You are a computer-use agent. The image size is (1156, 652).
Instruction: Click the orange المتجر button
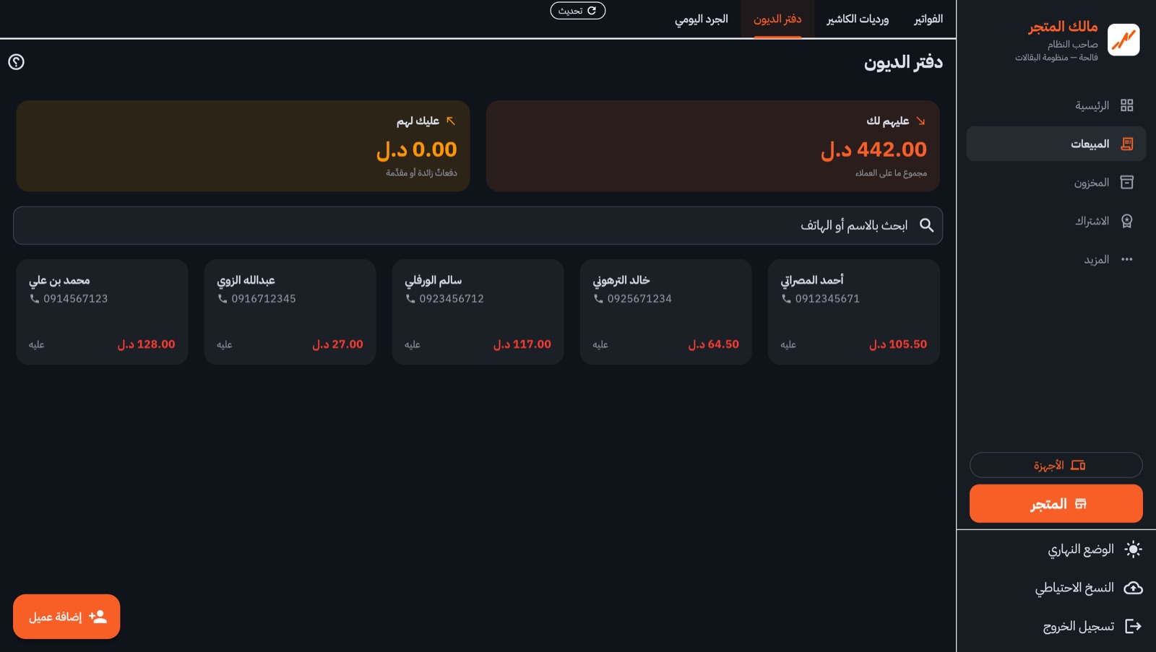click(1056, 503)
